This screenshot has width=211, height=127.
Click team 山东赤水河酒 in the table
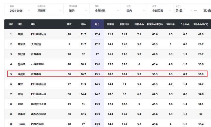(39, 114)
